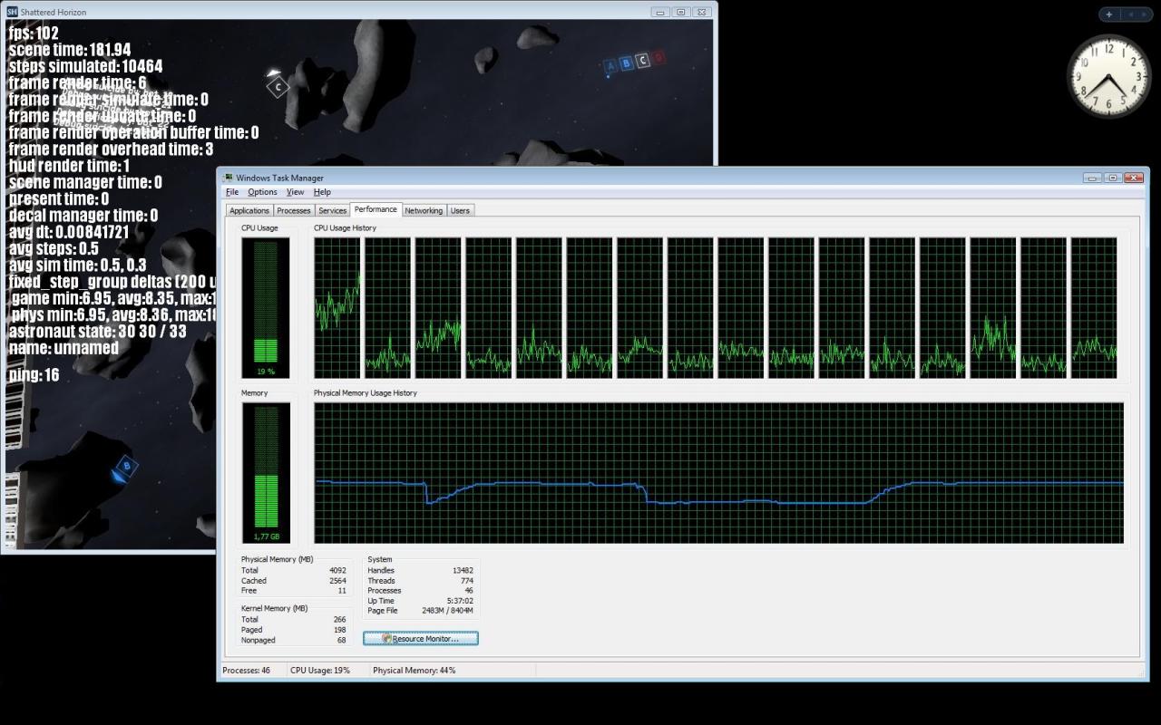Click the Physical Memory Usage History graph

pos(718,473)
